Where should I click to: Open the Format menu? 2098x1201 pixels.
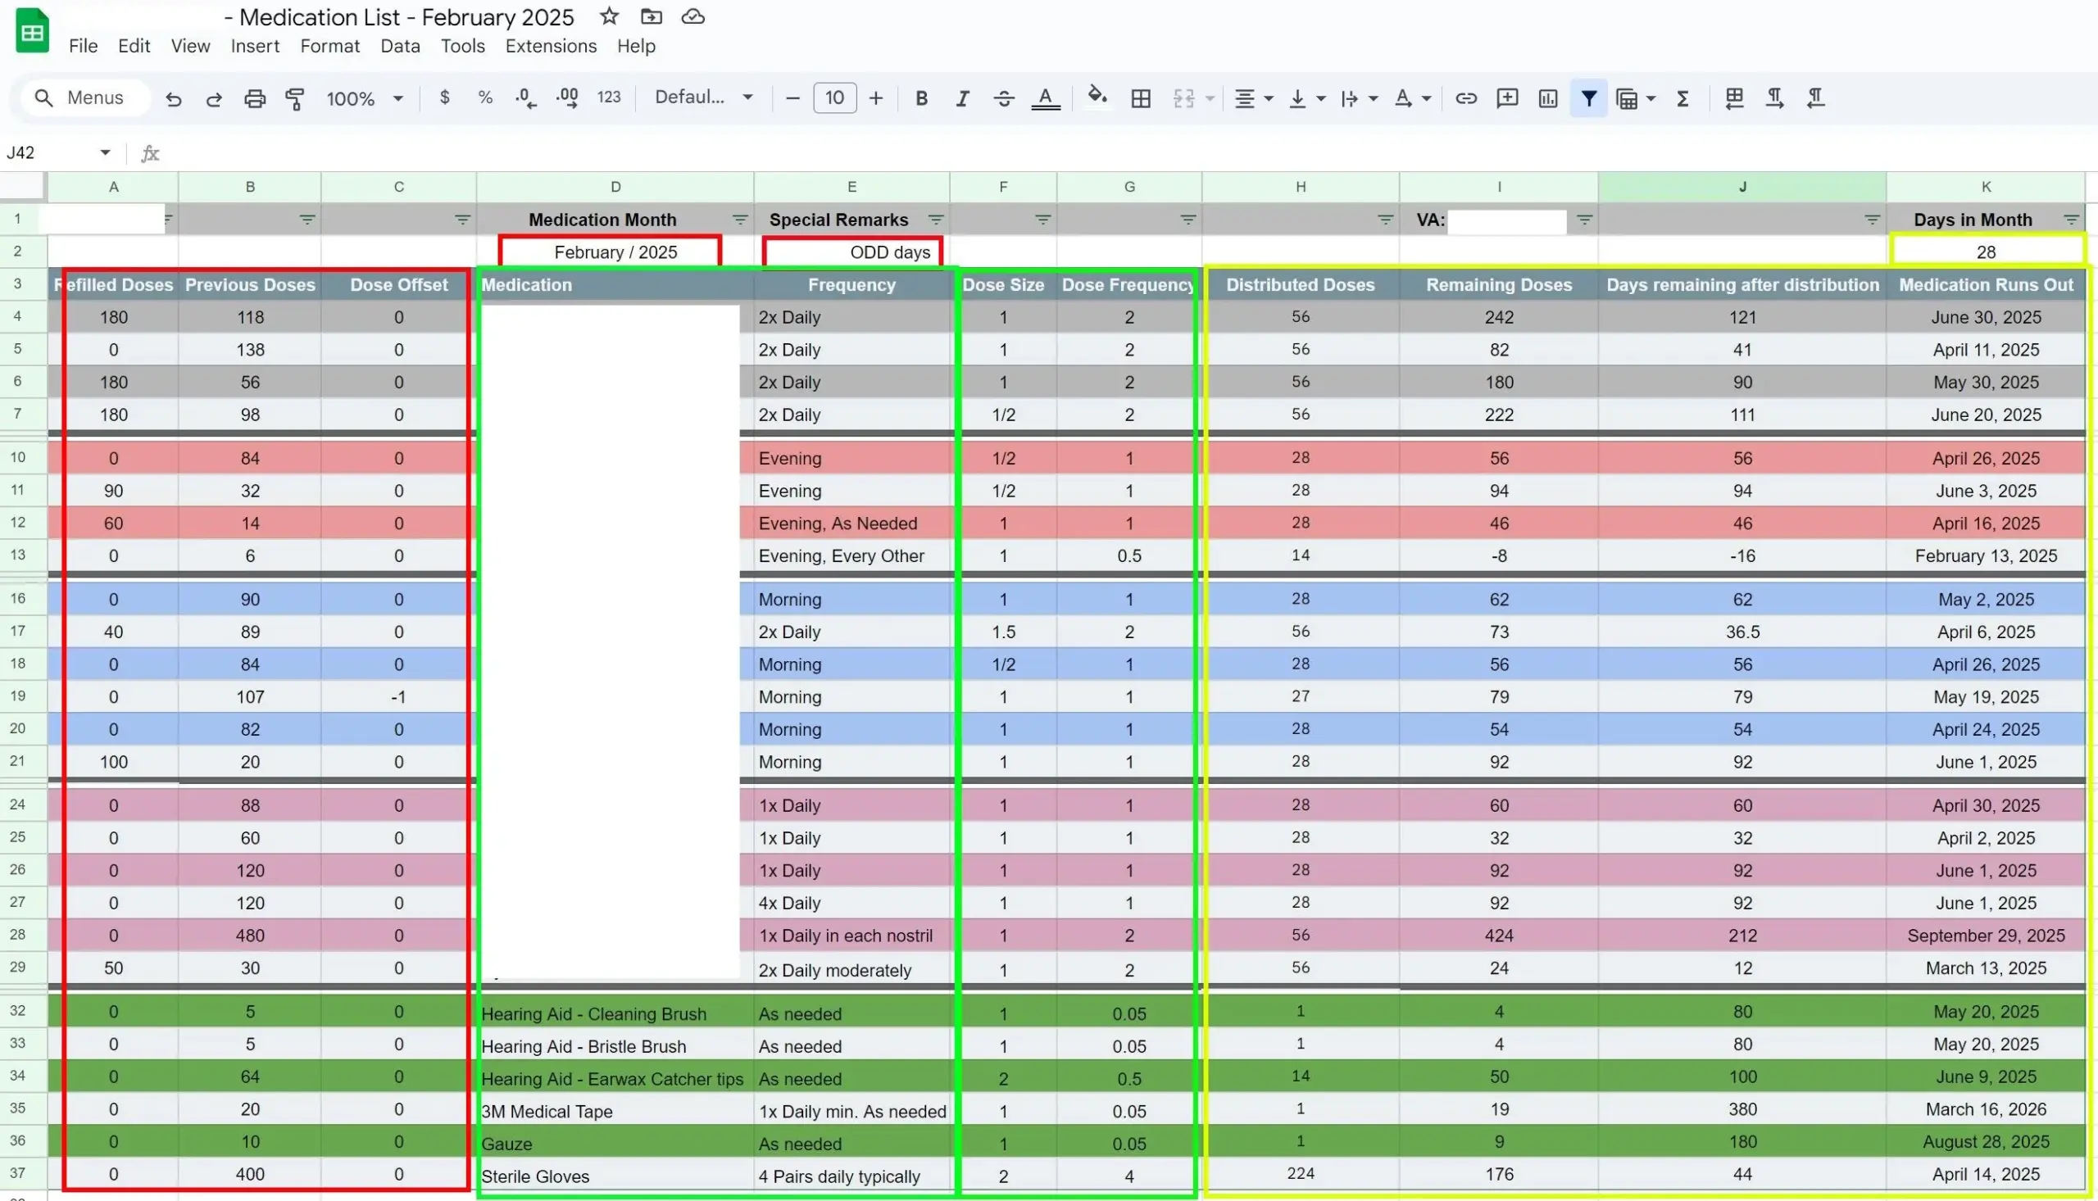(x=329, y=46)
